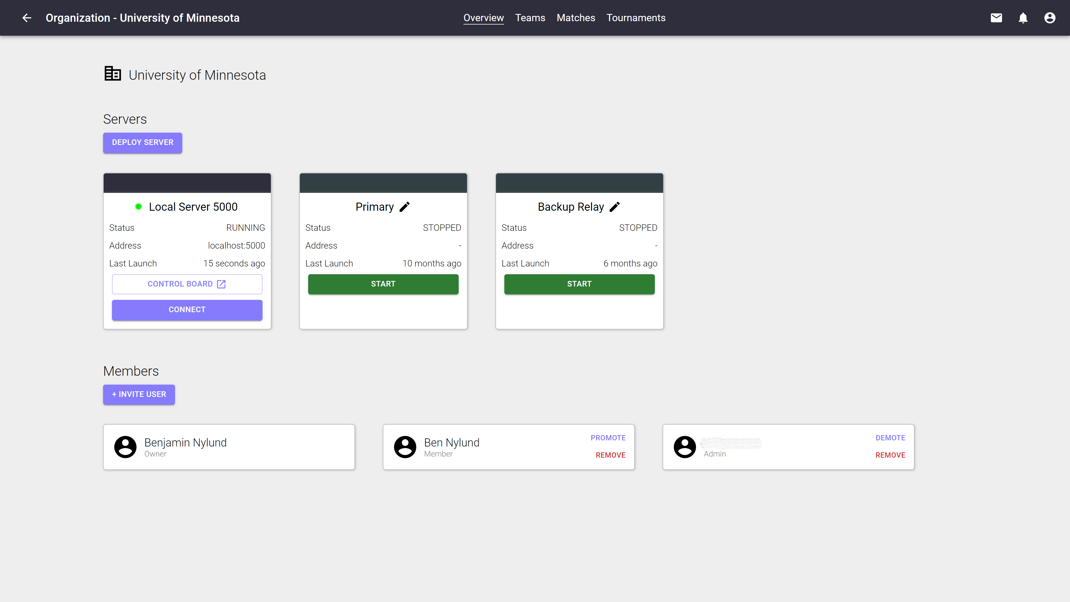The width and height of the screenshot is (1070, 602).
Task: Start the Primary server
Action: tap(383, 284)
